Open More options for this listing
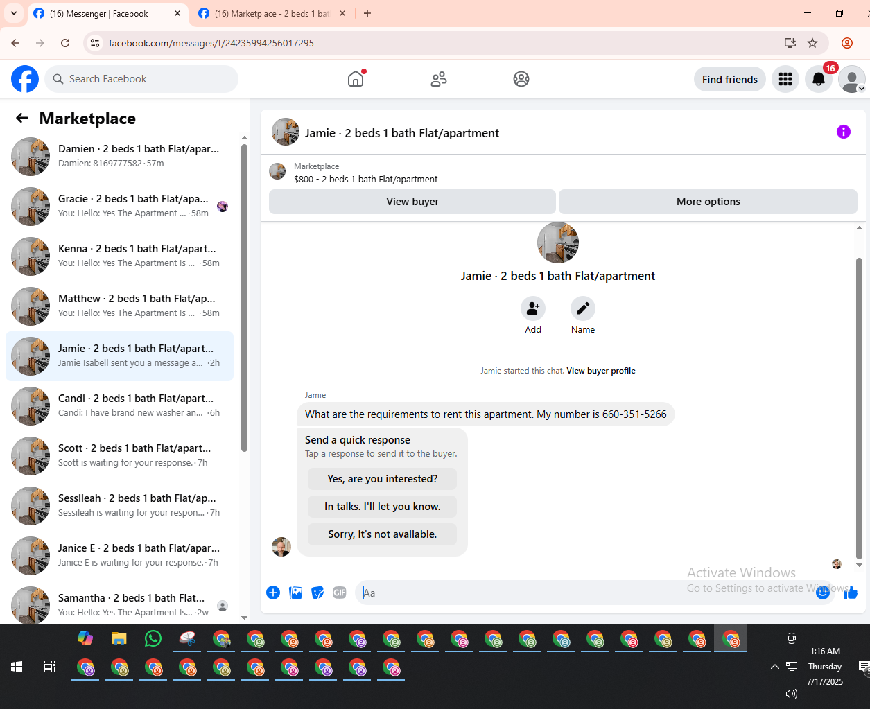 pos(708,202)
